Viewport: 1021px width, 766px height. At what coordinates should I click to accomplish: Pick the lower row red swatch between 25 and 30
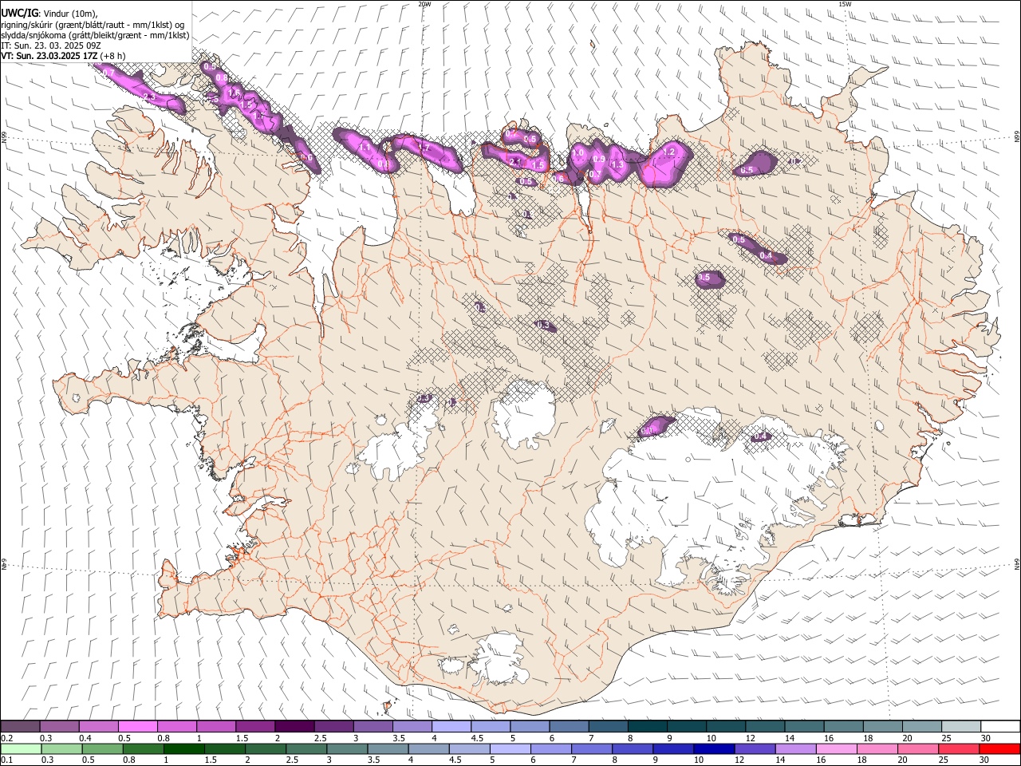[x=957, y=748]
